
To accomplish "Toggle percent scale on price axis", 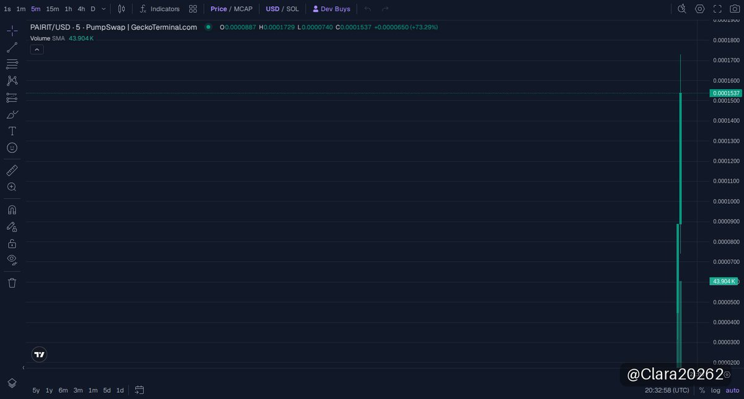I will [702, 390].
